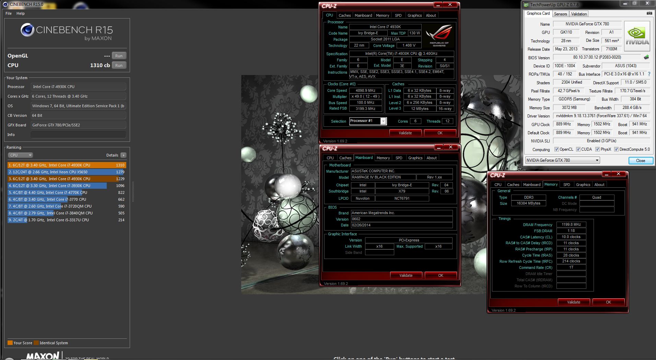Switch to Validation tab in GPU-Z
This screenshot has height=360, width=656.
coord(579,14)
